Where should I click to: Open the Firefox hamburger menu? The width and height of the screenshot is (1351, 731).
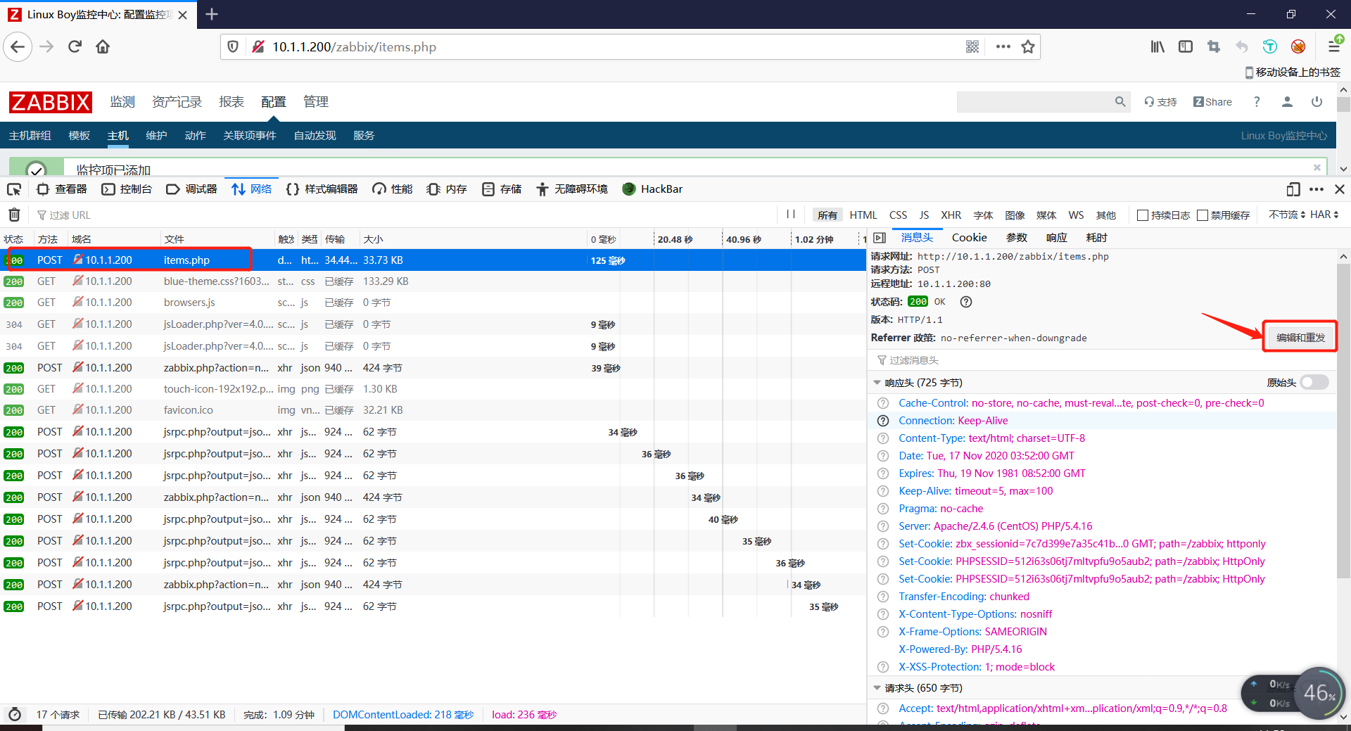point(1334,46)
